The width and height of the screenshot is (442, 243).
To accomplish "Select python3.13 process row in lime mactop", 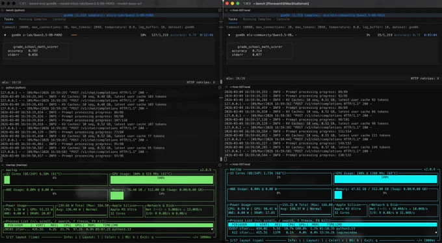I will (x=109, y=229).
